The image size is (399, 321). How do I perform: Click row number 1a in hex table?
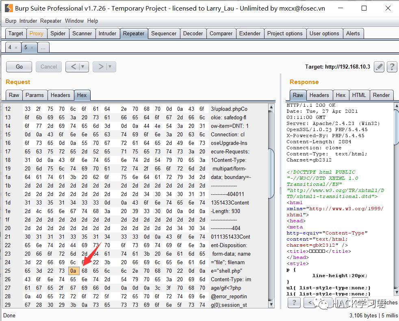point(8,177)
